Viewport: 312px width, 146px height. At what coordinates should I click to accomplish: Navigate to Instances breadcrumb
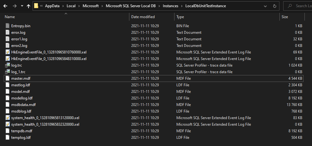pos(170,6)
